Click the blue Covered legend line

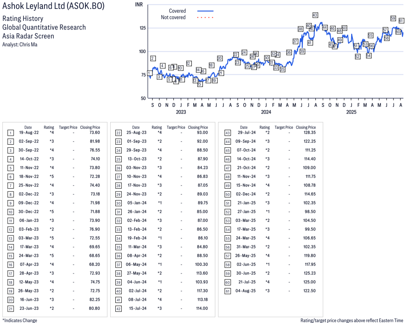pyautogui.click(x=205, y=11)
